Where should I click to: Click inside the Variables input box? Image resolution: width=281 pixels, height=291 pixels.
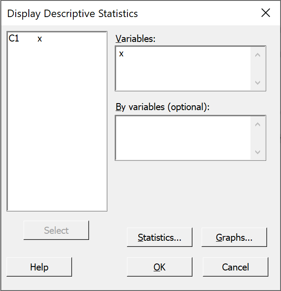tap(183, 68)
